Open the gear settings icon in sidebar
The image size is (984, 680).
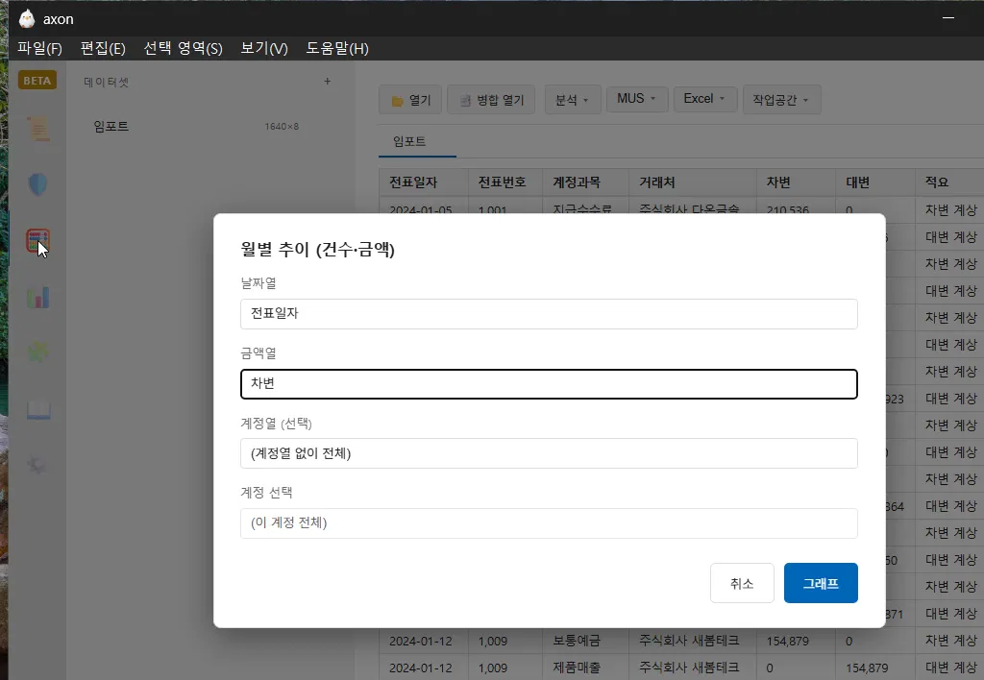click(x=37, y=465)
